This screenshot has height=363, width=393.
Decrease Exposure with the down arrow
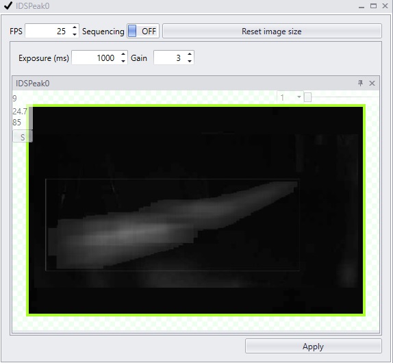[x=123, y=61]
